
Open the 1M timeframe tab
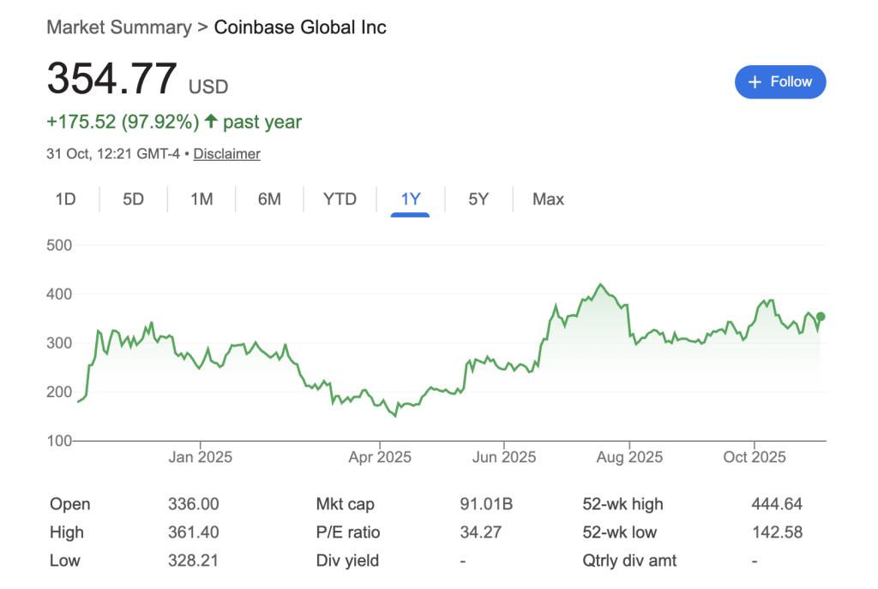(x=201, y=199)
